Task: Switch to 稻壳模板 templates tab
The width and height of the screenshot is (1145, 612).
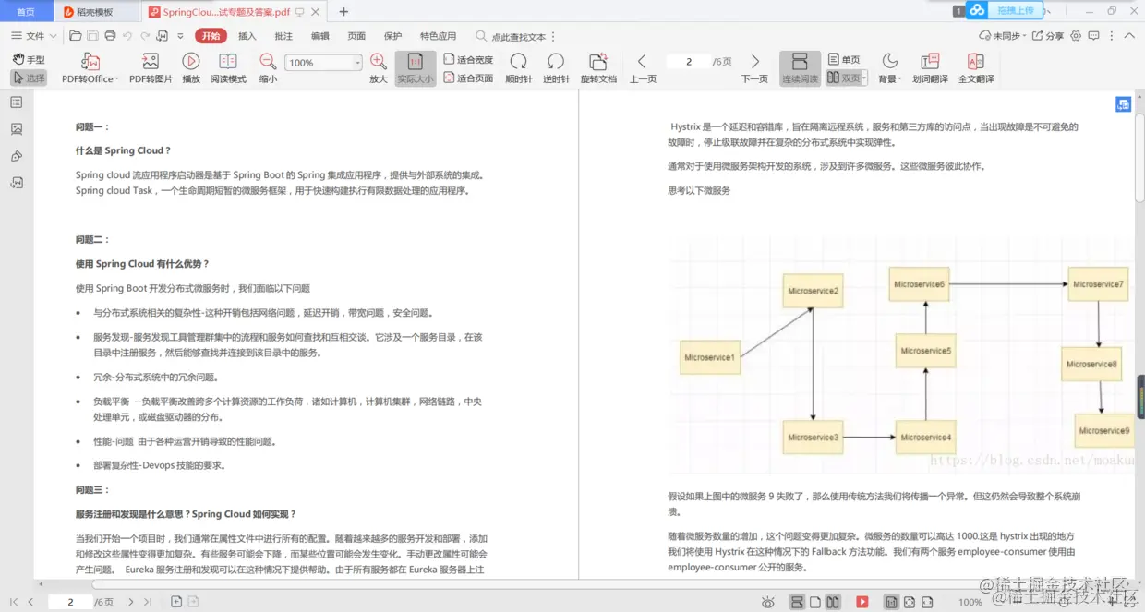Action: pyautogui.click(x=96, y=12)
